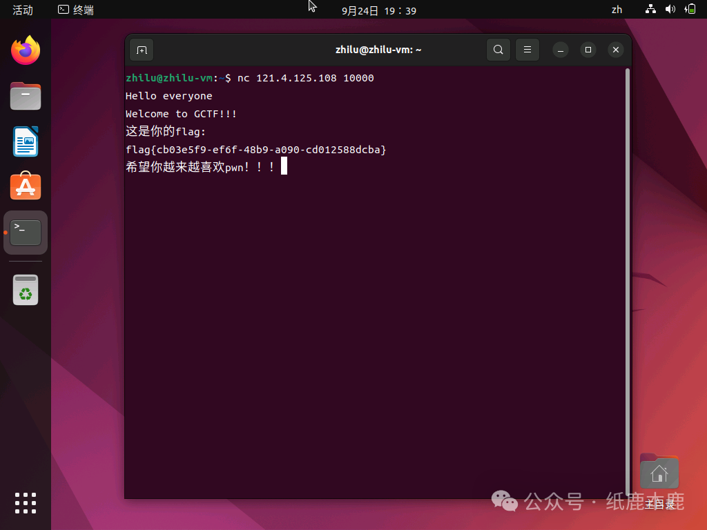Open the calendar from the clock
The image size is (707, 530).
378,10
